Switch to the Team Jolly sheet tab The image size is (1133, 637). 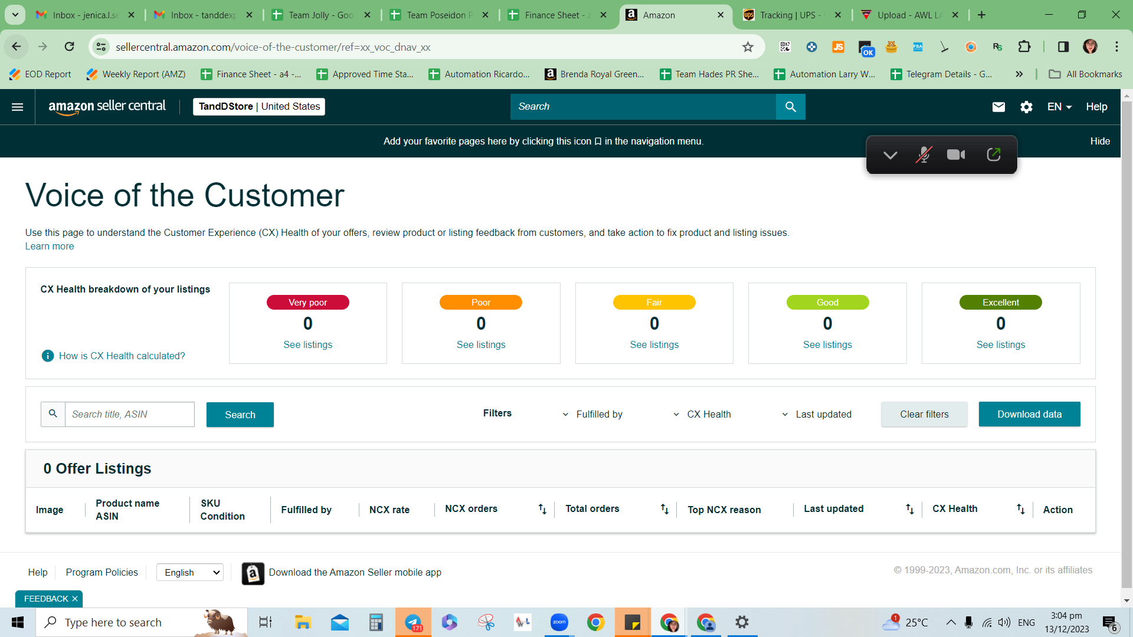321,15
